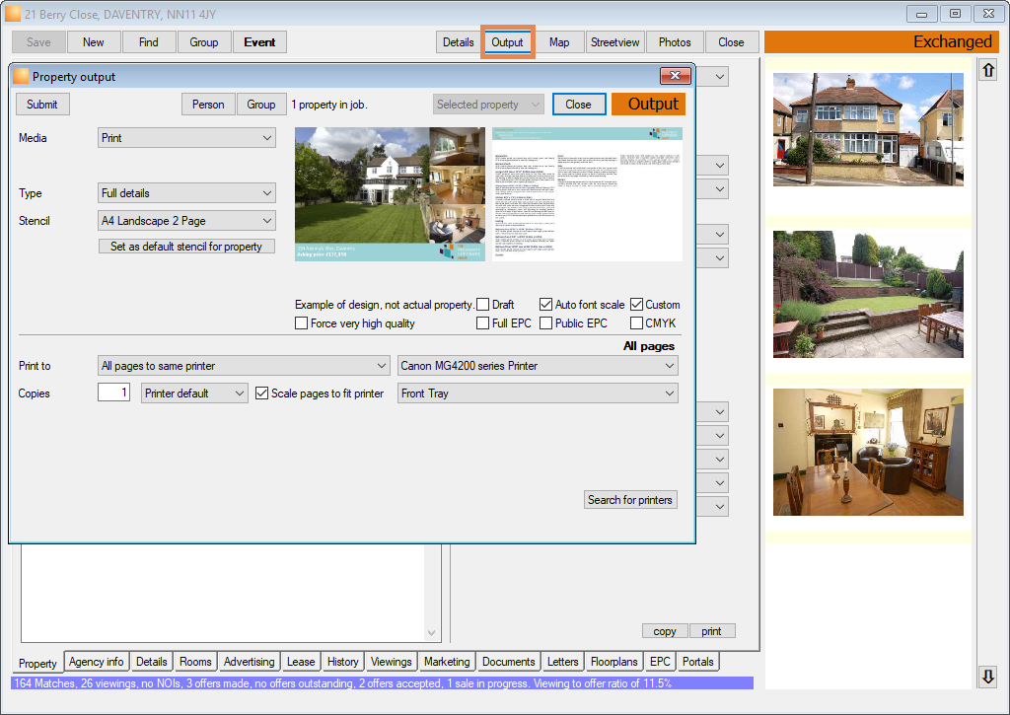Click the highlighted Output toolbar button
Viewport: 1010px width, 715px height.
(508, 41)
